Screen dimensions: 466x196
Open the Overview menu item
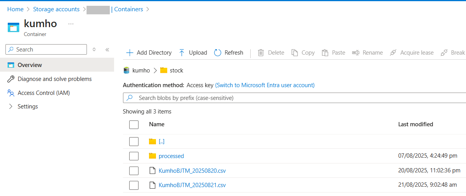(x=57, y=65)
